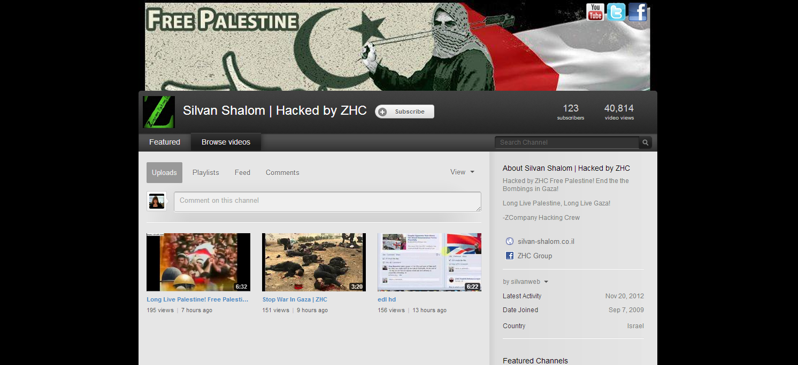
Task: Open the Facebook icon in the banner
Action: [638, 12]
